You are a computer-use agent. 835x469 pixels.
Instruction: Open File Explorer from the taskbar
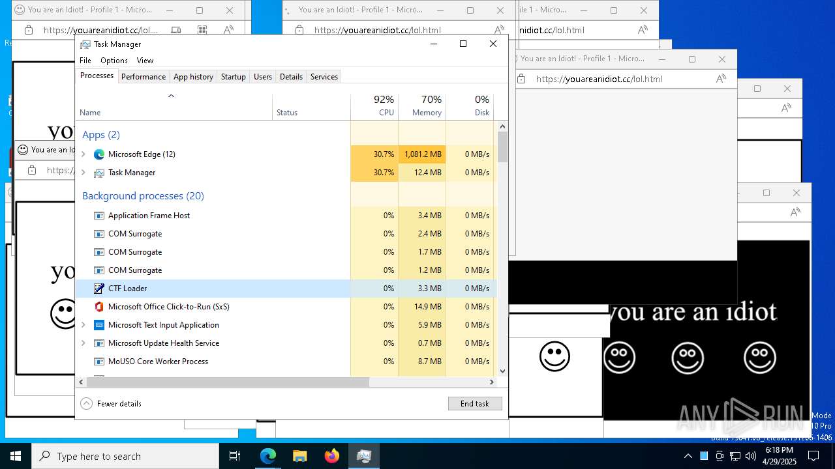click(x=299, y=456)
